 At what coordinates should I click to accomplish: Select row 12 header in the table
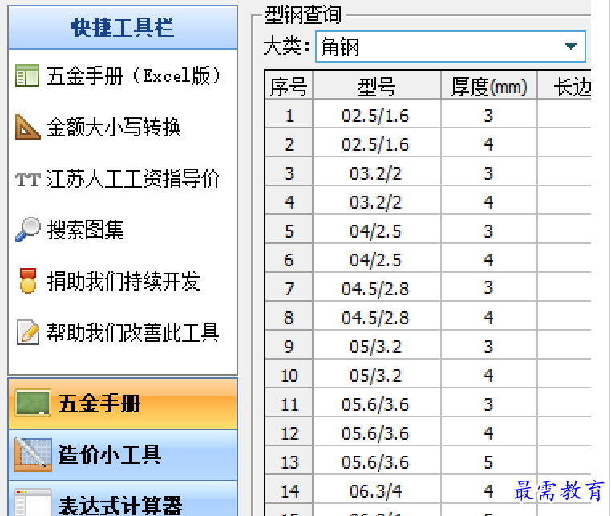[x=289, y=431]
